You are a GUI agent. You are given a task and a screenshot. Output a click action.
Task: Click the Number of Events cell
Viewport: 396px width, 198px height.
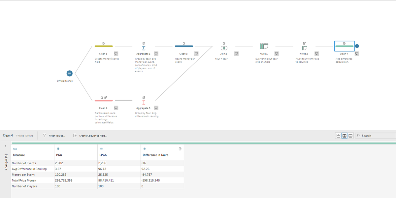32,163
